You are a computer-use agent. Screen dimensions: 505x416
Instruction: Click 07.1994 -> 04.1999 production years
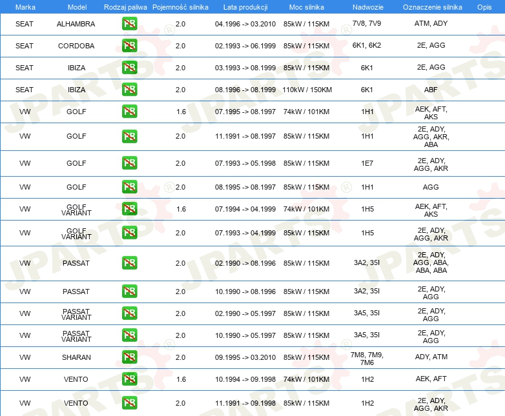pos(245,209)
